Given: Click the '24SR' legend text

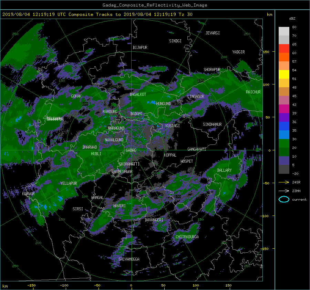Looking at the screenshot, I should pos(296,182).
